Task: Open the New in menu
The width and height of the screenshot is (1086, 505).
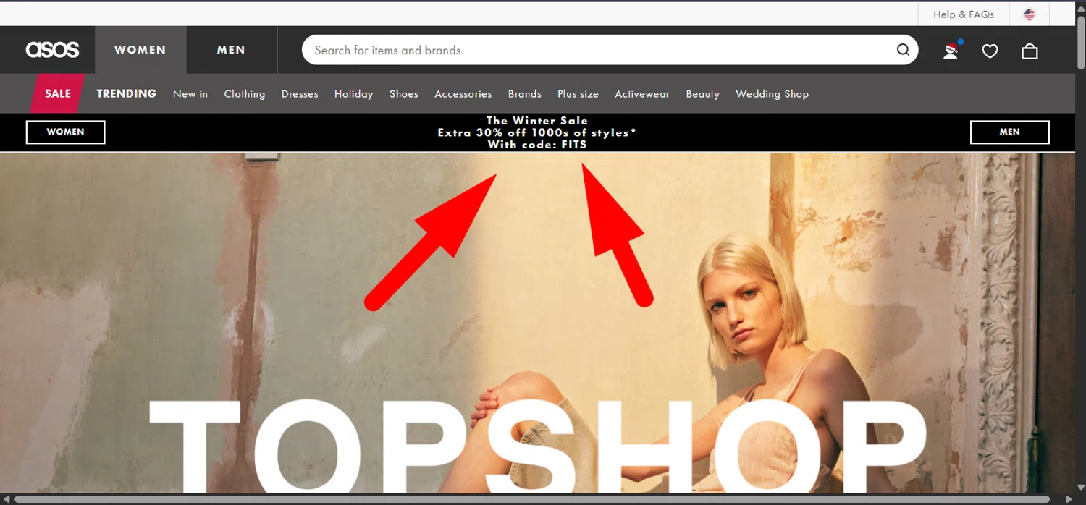Action: pyautogui.click(x=190, y=94)
